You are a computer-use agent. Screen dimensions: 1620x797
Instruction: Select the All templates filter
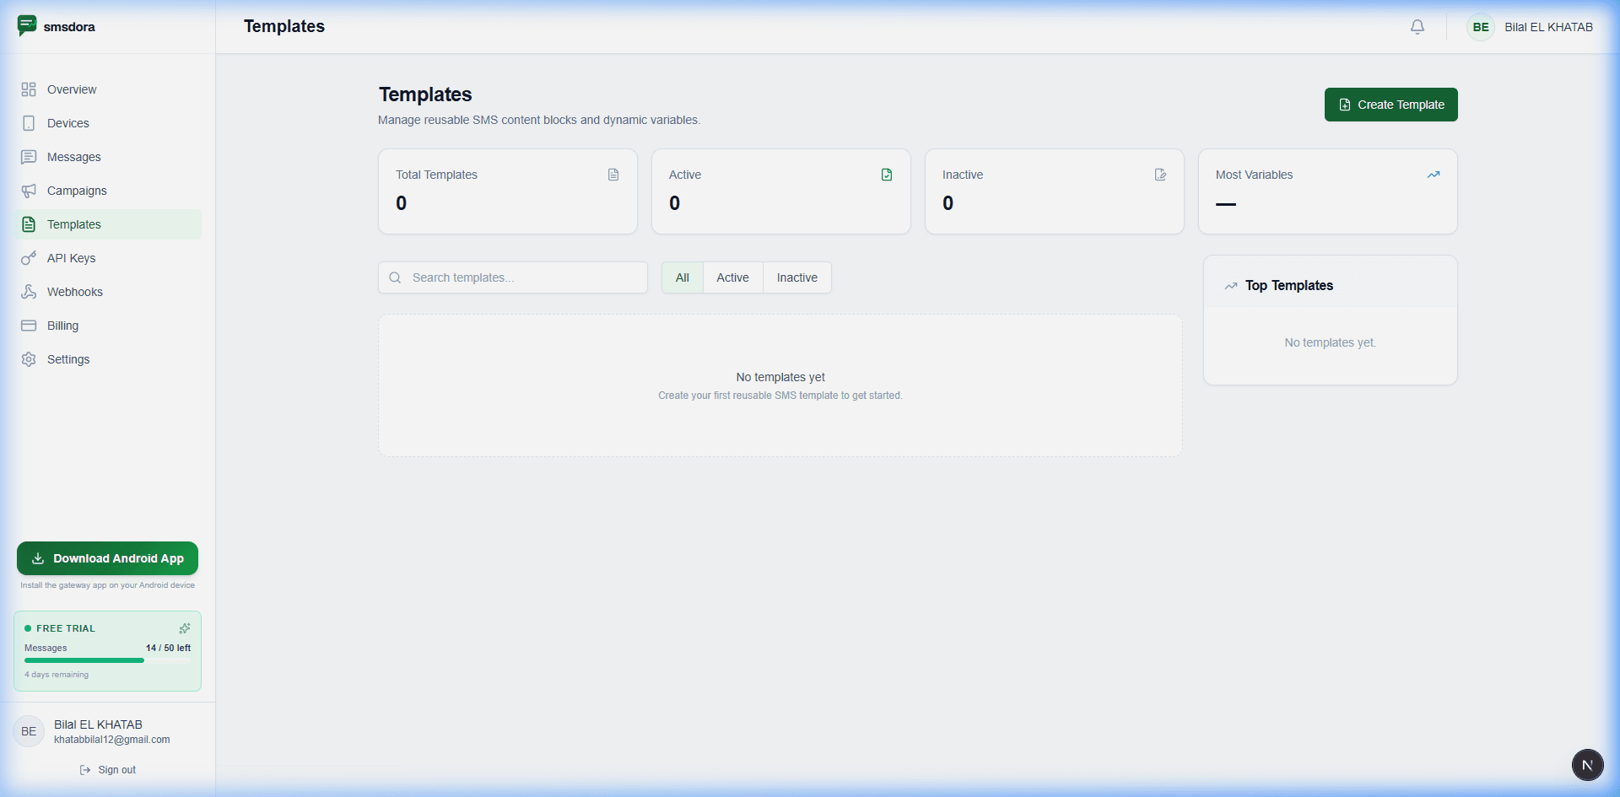pyautogui.click(x=682, y=277)
